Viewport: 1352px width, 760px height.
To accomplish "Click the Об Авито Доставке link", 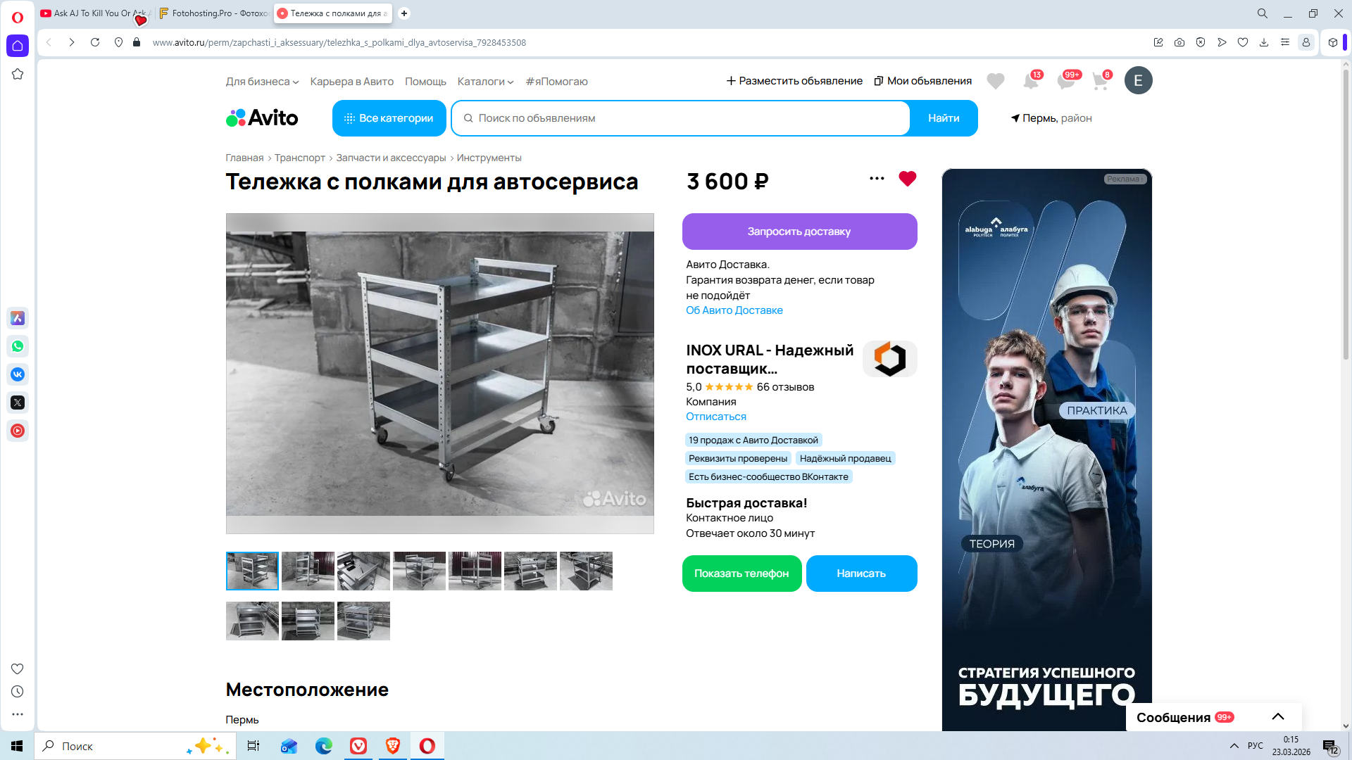I will (x=734, y=310).
